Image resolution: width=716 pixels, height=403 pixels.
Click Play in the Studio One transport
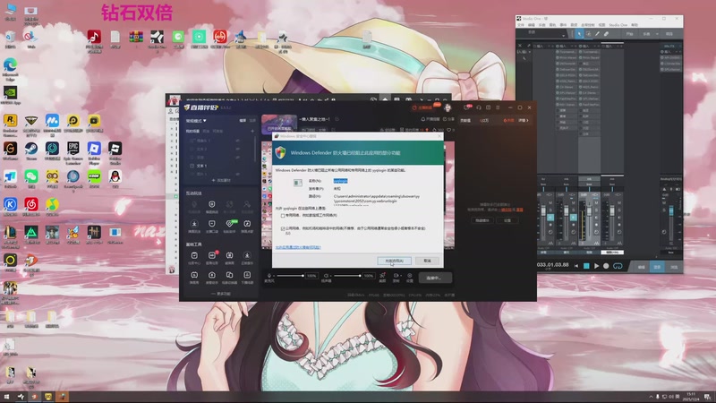point(596,266)
